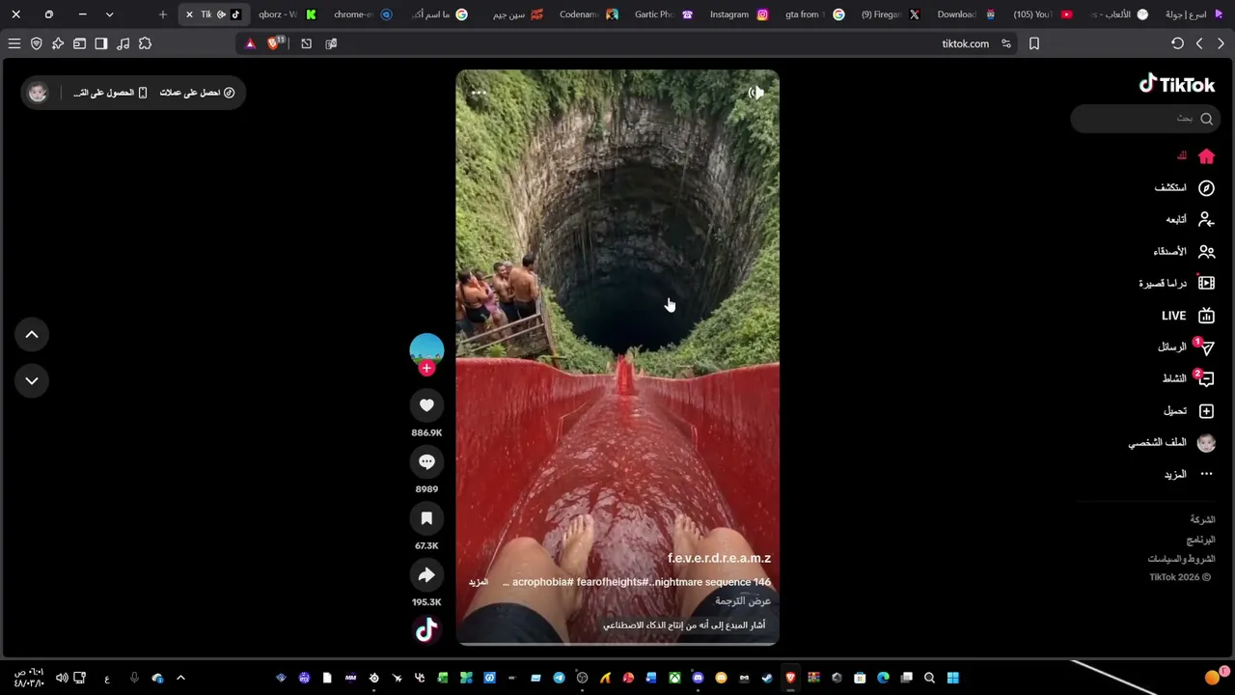
Task: Mute the video with the speaker icon
Action: [756, 93]
